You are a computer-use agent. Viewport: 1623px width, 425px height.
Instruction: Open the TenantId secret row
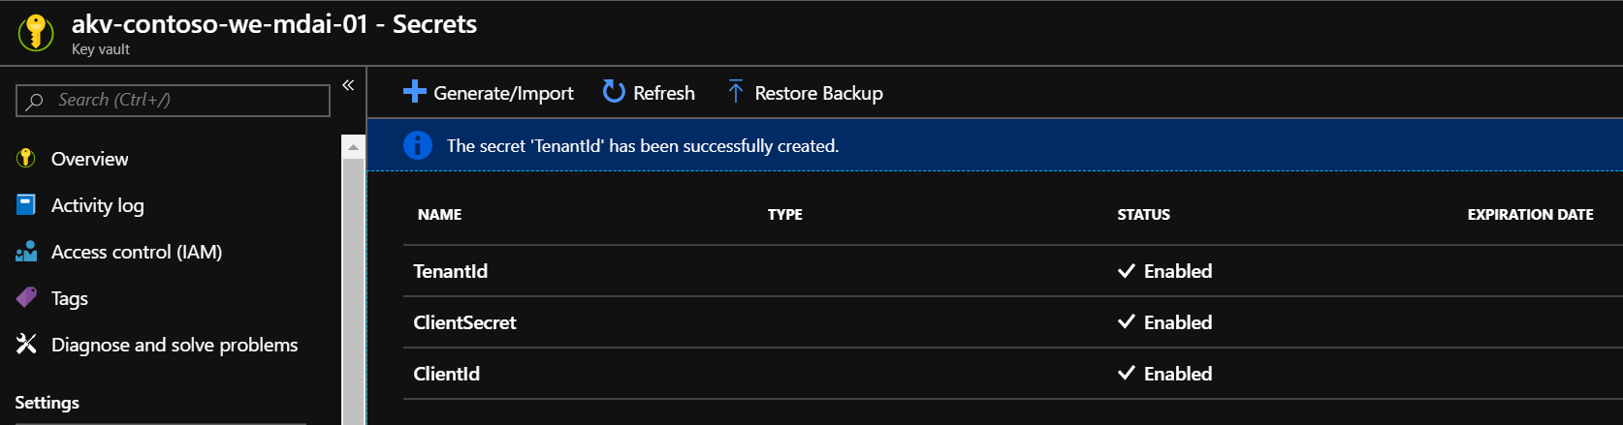[x=1012, y=271]
